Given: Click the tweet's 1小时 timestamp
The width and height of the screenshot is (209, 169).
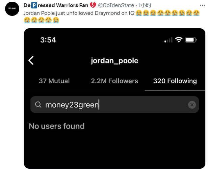Looking at the screenshot, I should tap(146, 5).
